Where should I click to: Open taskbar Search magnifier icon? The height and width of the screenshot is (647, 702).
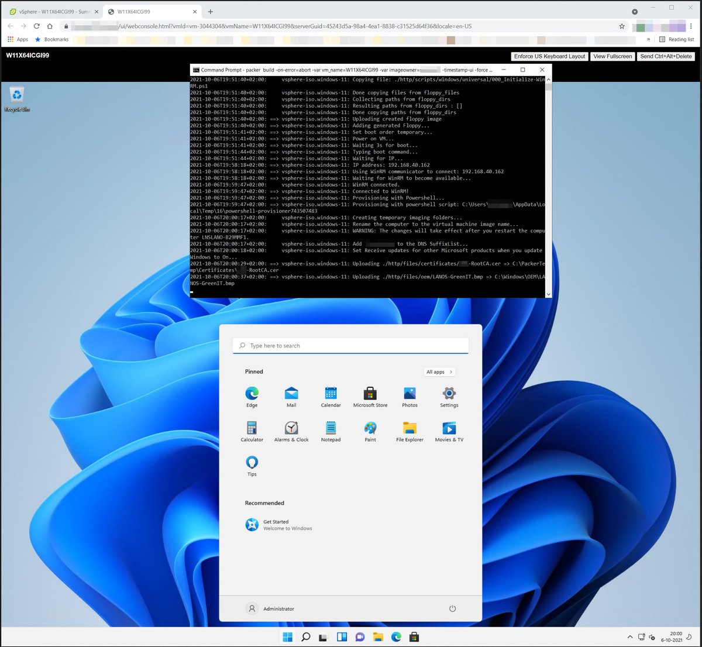(x=305, y=637)
